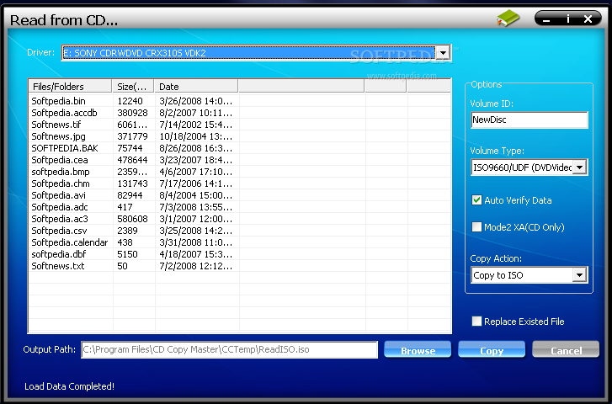612x404 pixels.
Task: Select the Softpedia.avi file row
Action: 240,195
